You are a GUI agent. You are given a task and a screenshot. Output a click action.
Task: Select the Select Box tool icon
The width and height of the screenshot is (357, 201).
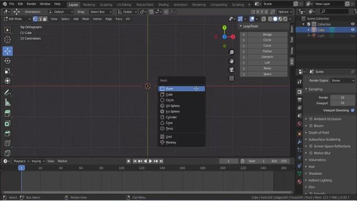pos(7,30)
